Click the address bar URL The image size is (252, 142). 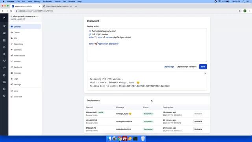35,11
